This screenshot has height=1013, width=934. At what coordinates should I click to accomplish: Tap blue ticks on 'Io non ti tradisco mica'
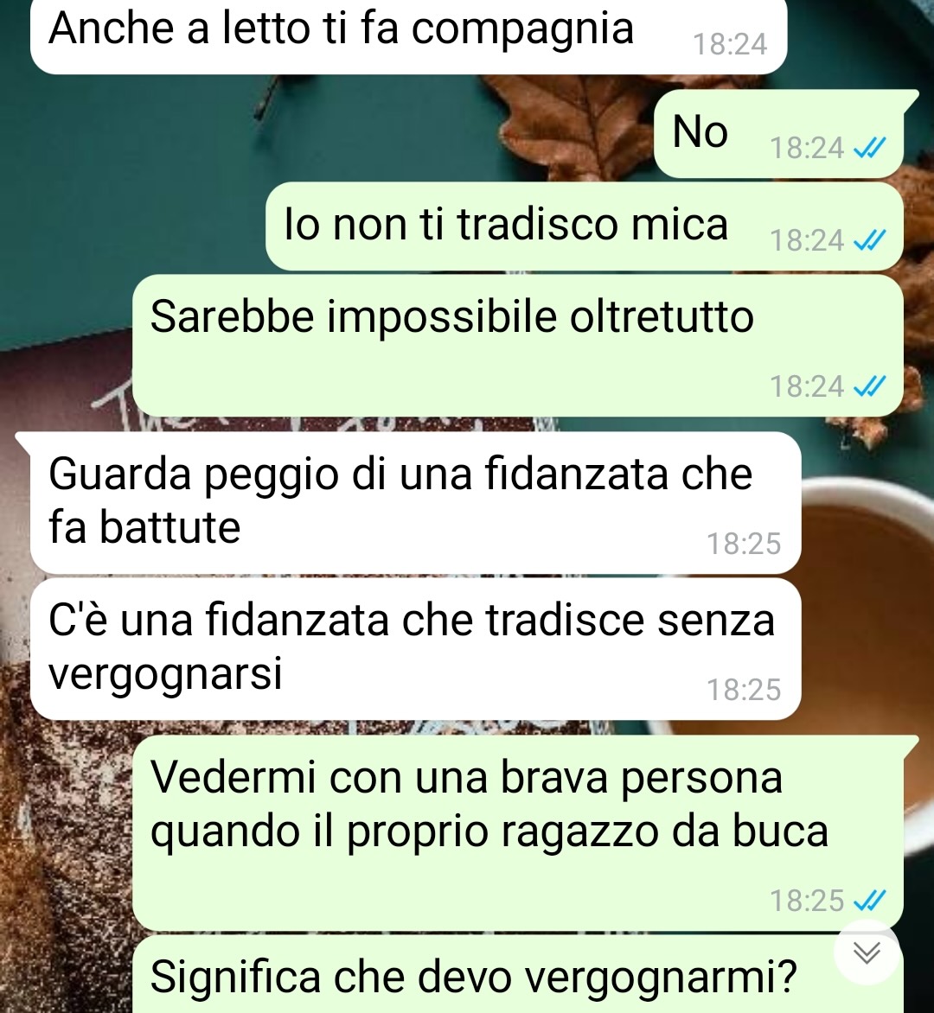click(869, 241)
